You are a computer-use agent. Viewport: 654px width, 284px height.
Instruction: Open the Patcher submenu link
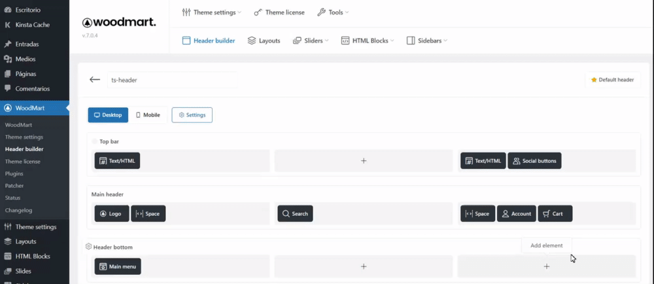pos(14,186)
